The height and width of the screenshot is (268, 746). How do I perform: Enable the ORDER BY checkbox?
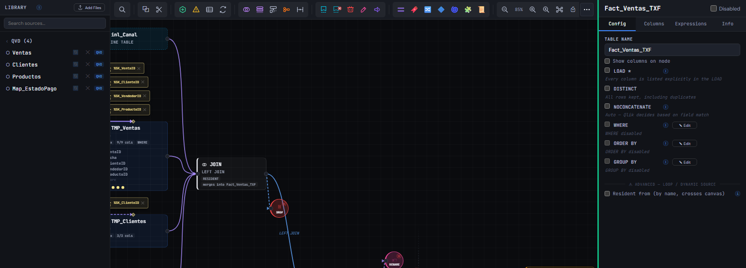pyautogui.click(x=607, y=143)
